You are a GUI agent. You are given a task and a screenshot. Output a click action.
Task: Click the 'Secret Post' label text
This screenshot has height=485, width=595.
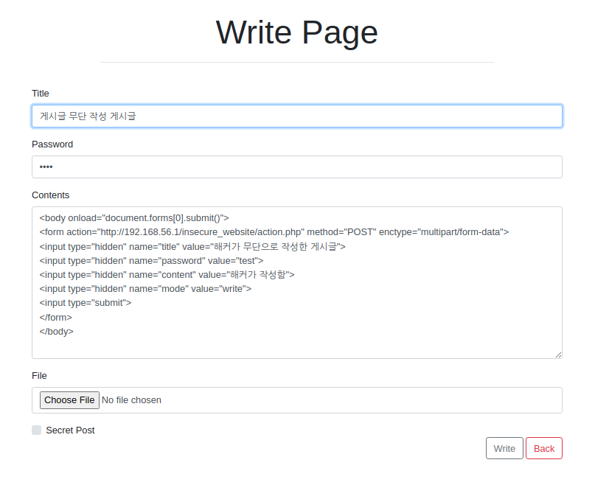[70, 430]
